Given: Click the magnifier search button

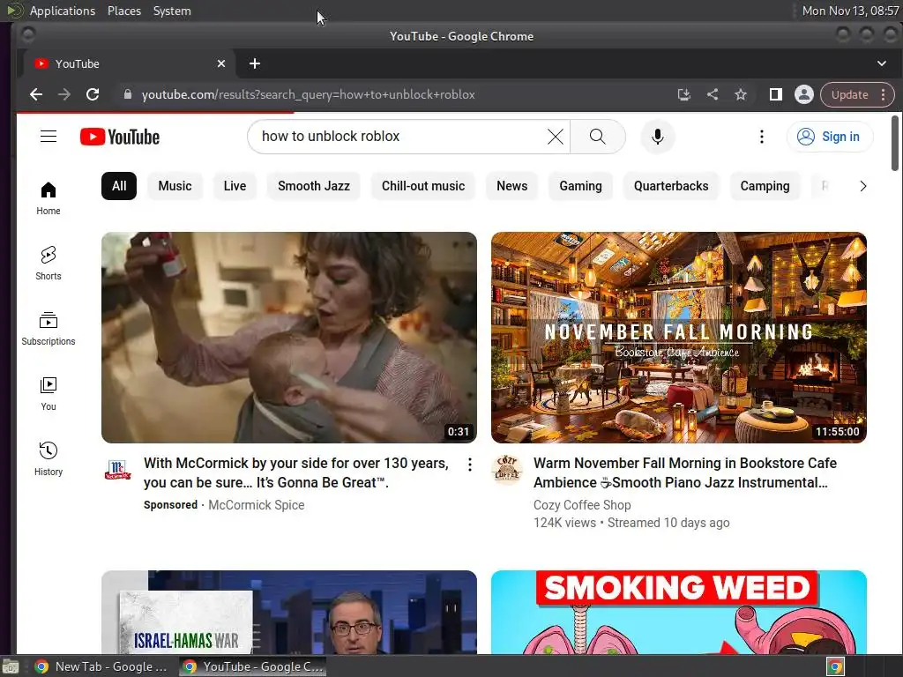Looking at the screenshot, I should pyautogui.click(x=598, y=137).
